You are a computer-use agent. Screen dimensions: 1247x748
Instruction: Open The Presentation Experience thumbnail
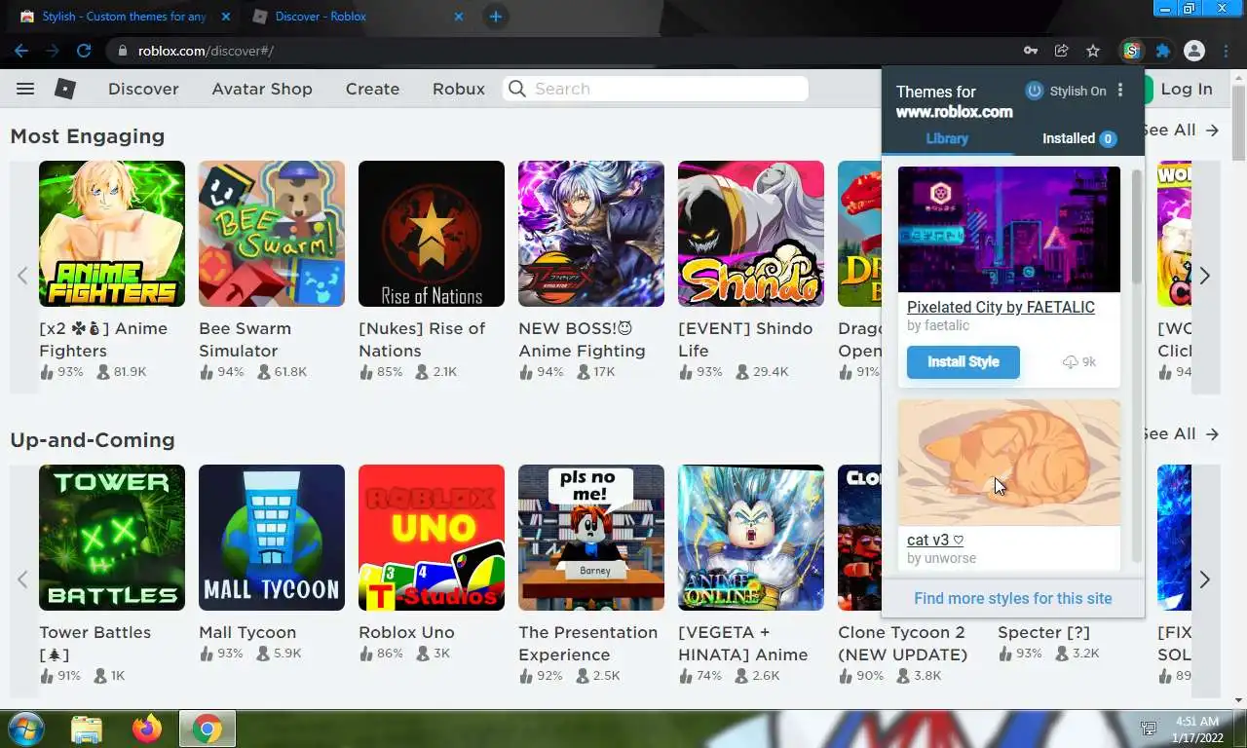point(591,538)
